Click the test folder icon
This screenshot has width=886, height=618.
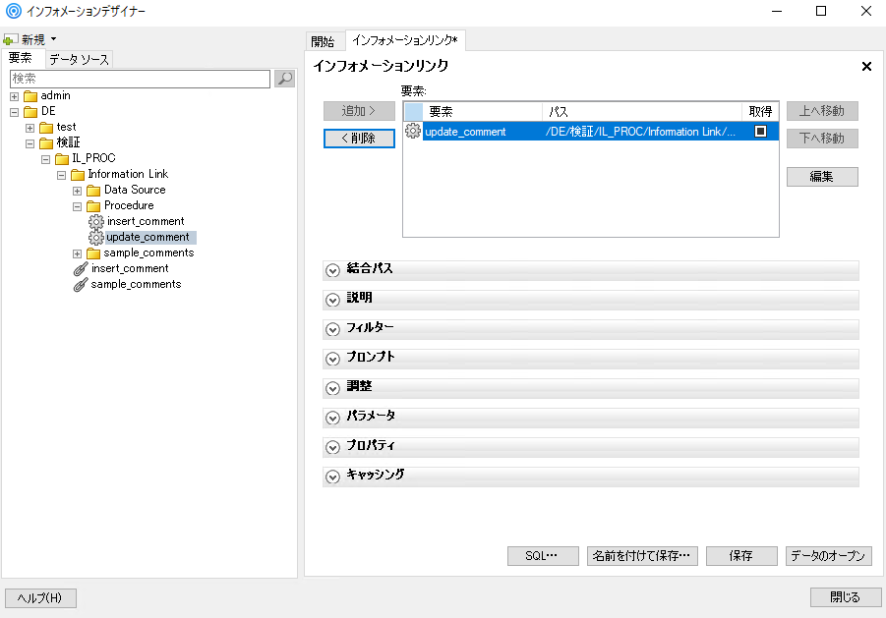pyautogui.click(x=46, y=128)
